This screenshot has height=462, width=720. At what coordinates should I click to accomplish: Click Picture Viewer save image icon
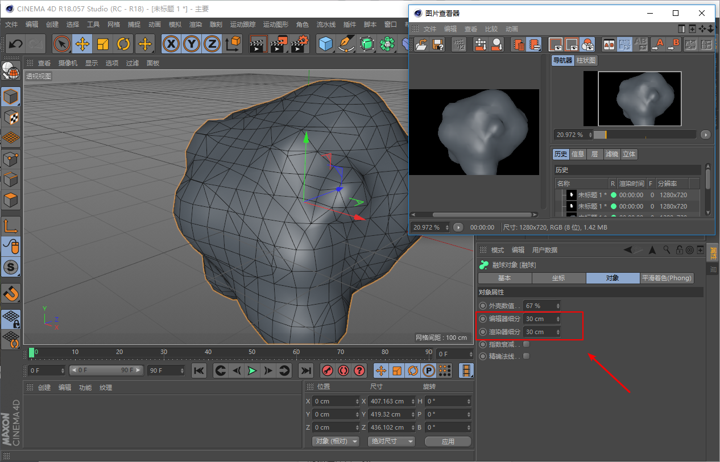[437, 44]
